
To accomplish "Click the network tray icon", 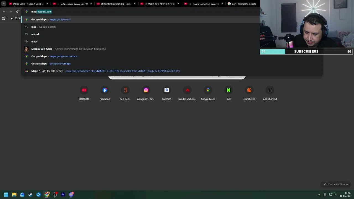I will [331, 195].
